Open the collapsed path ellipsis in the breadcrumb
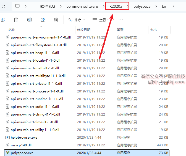Screen dimensions: 186x156 (34, 6)
